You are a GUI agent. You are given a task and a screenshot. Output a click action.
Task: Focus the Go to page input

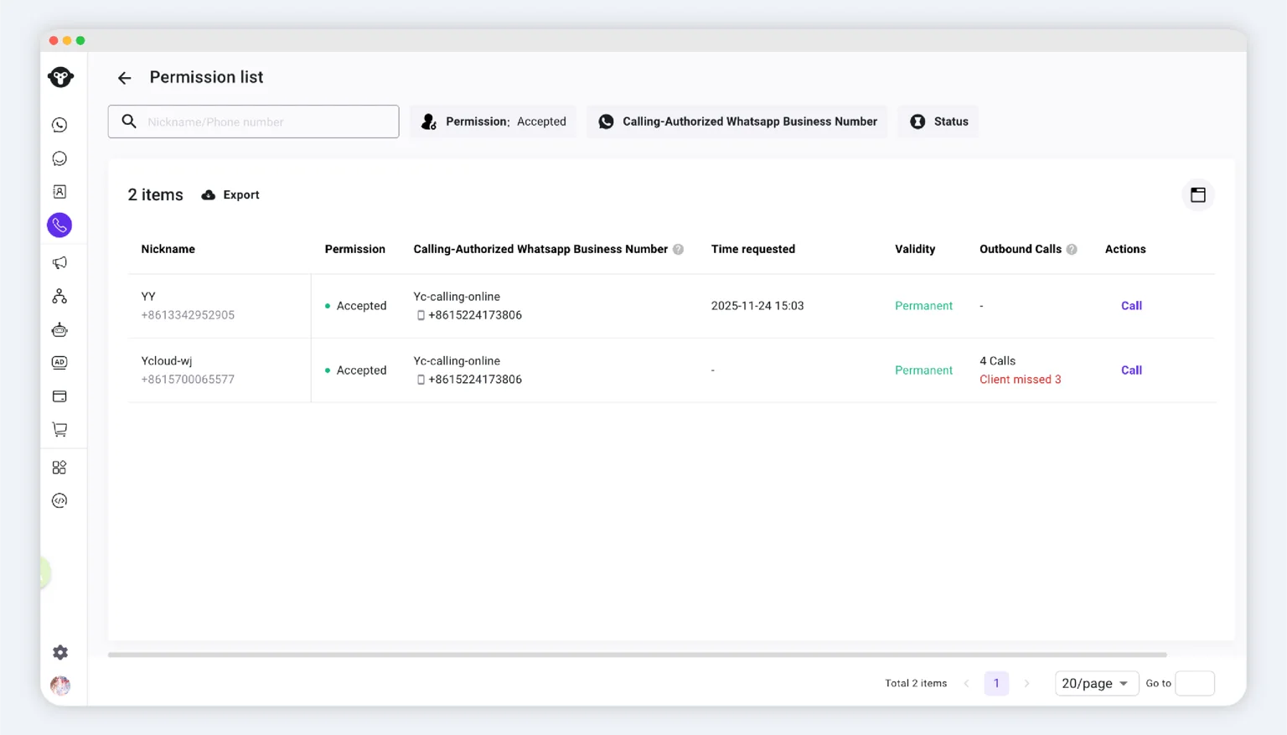click(1195, 684)
